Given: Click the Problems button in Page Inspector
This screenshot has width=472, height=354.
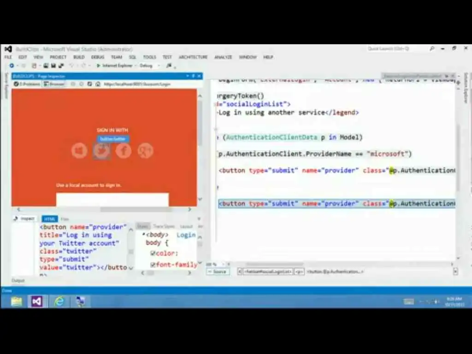Looking at the screenshot, I should (x=27, y=84).
